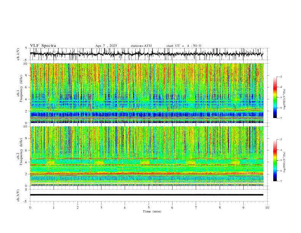Click the time axis tick label '9'
301x233 pixels.
click(x=243, y=207)
